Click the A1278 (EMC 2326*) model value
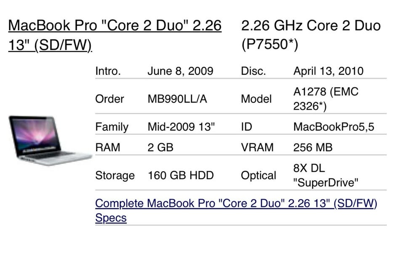Screen dimensions: 404x262 325,99
